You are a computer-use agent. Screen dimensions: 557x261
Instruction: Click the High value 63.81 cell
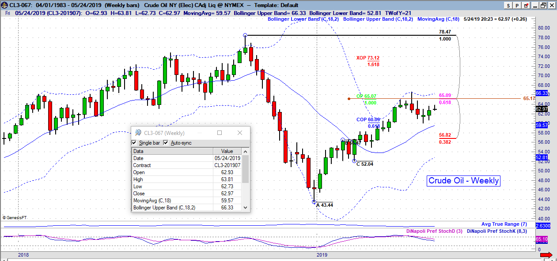[227, 179]
